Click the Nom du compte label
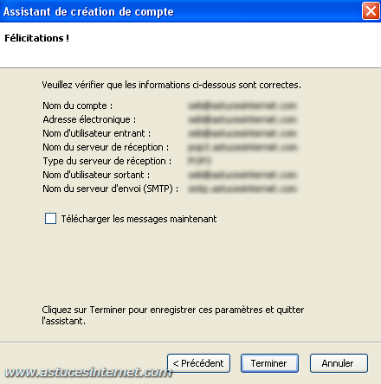 (x=78, y=106)
